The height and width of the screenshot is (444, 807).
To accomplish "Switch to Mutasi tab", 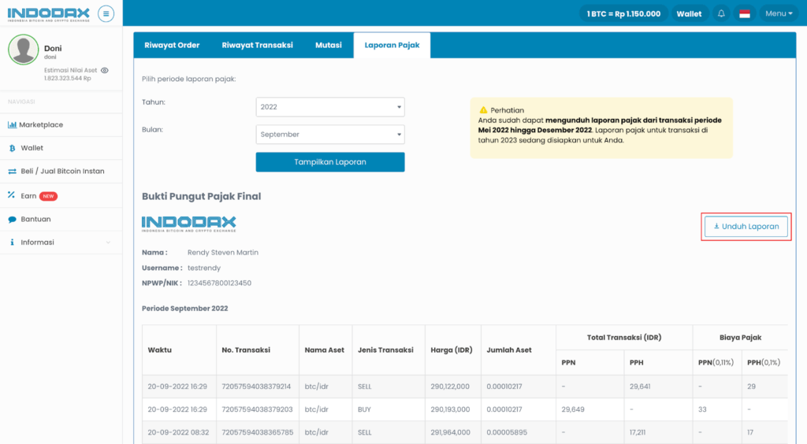I will pos(329,45).
